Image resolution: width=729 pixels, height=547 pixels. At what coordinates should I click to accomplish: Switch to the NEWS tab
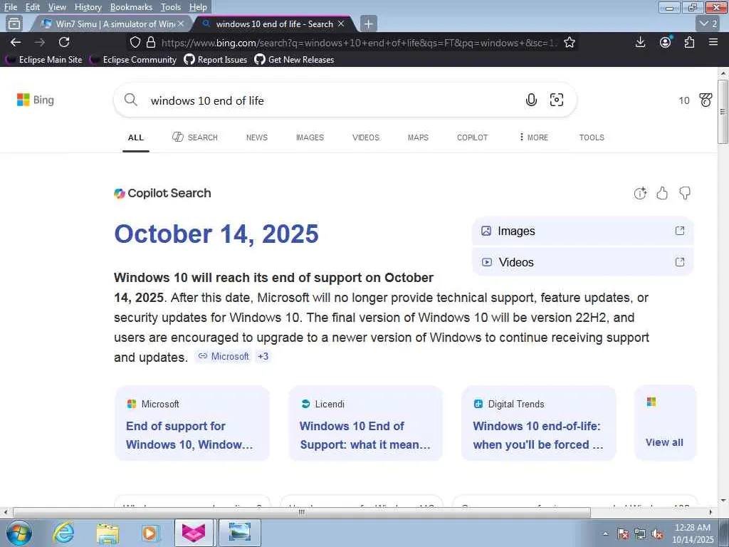256,137
